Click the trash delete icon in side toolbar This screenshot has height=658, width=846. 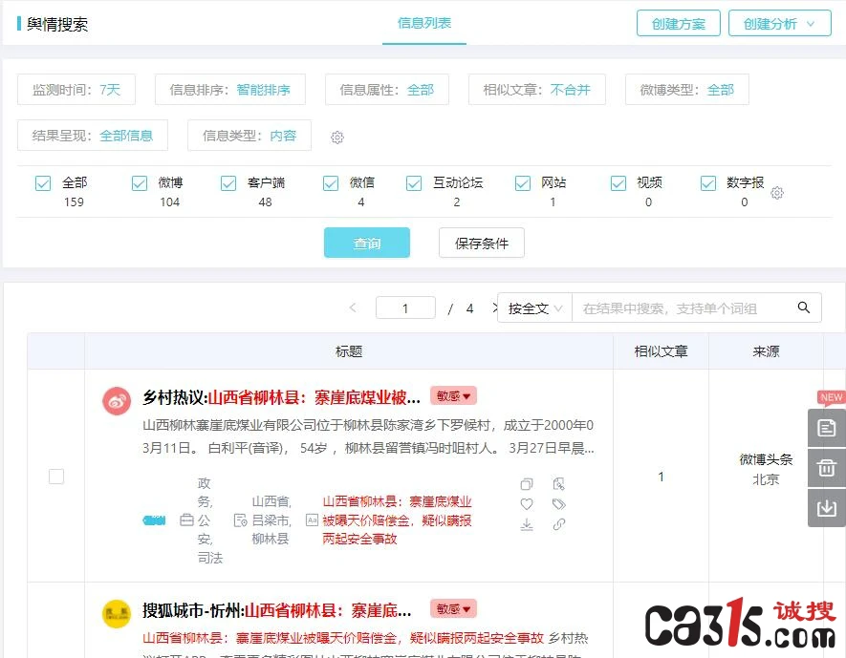[x=826, y=468]
